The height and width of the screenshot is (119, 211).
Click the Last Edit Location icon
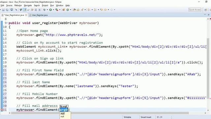coord(102,10)
